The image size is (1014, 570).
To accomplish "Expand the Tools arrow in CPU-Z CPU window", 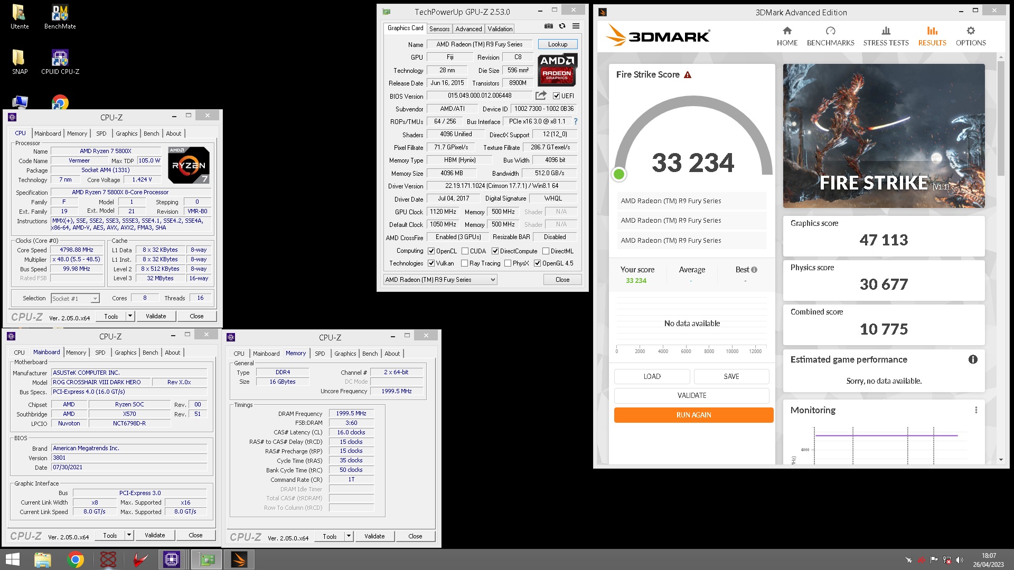I will [130, 316].
